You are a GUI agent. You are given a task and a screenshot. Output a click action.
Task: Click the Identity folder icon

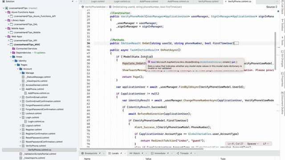tap(16, 61)
